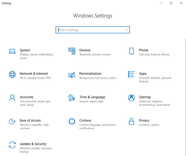186x156 pixels.
Task: Open the Privacy heading
Action: (x=144, y=121)
